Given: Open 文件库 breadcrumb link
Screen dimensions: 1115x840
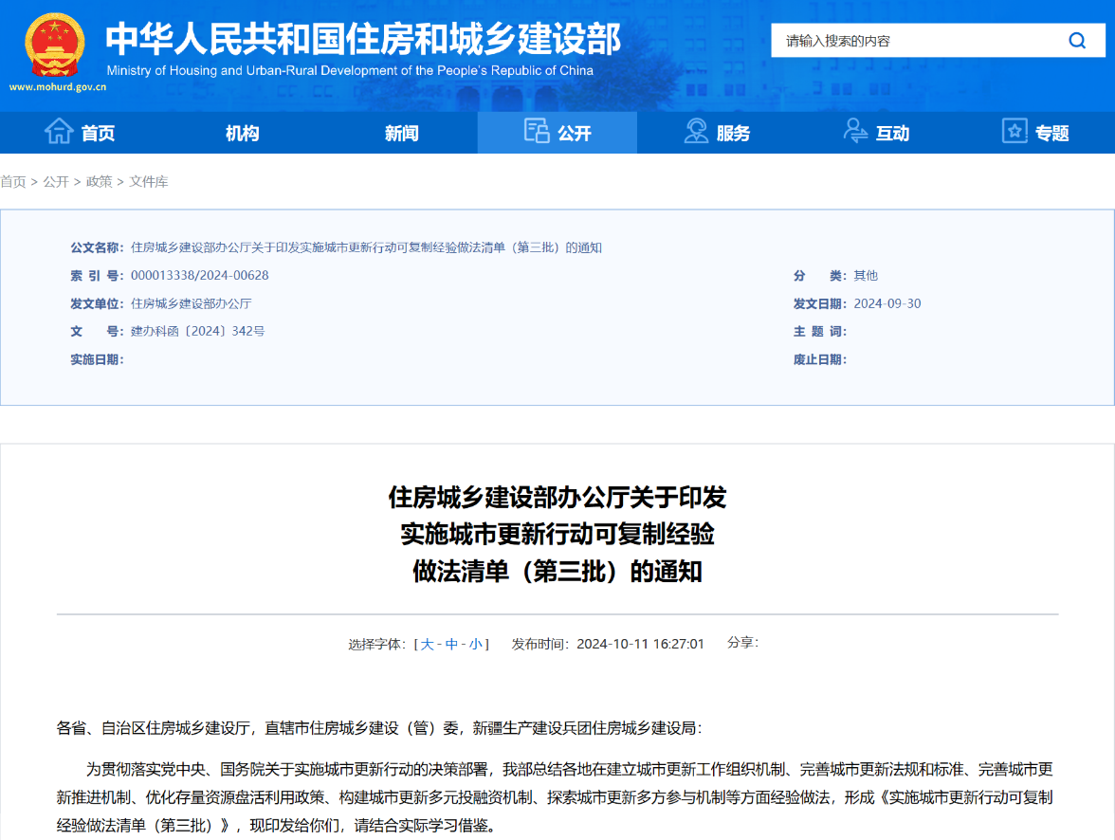Looking at the screenshot, I should coord(149,182).
